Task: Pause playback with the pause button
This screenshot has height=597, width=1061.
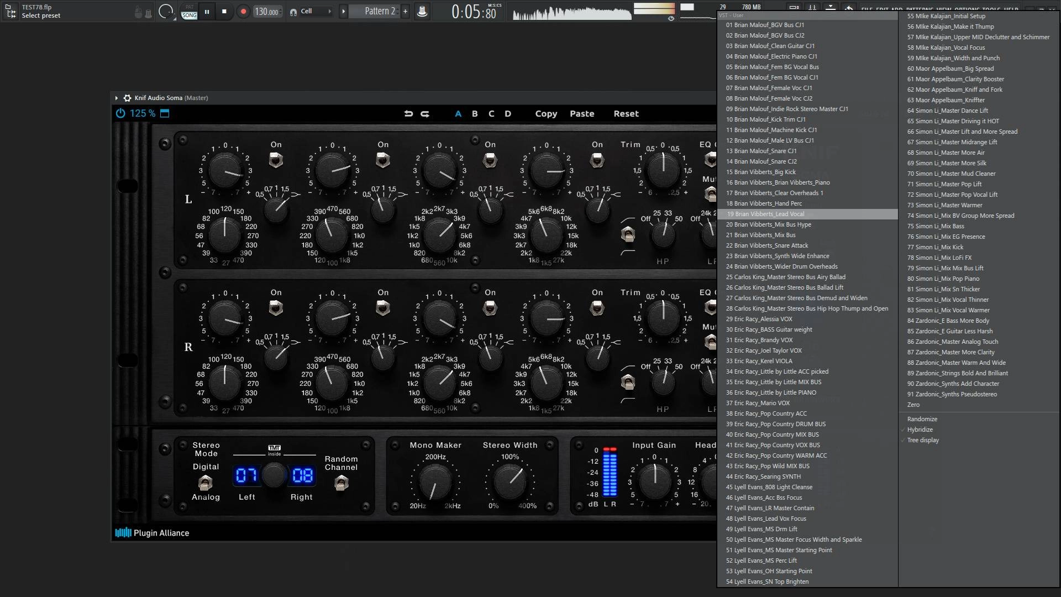Action: [x=207, y=12]
